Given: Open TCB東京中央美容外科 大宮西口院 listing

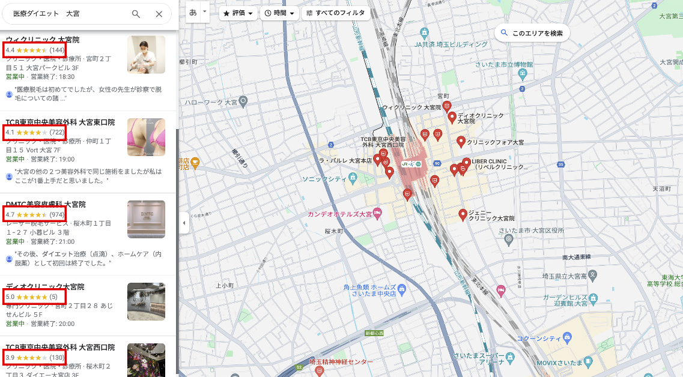Looking at the screenshot, I should tap(60, 347).
